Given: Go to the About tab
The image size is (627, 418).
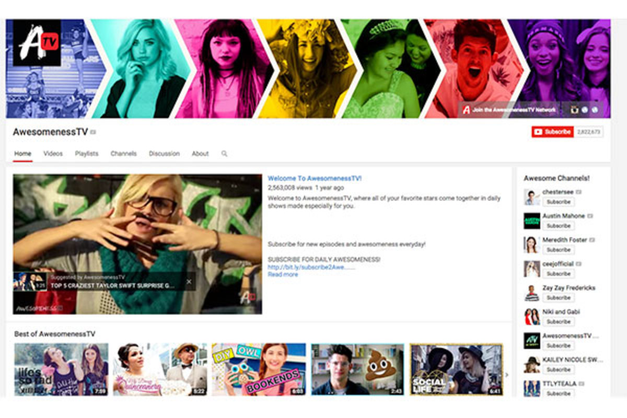Looking at the screenshot, I should click(x=200, y=154).
